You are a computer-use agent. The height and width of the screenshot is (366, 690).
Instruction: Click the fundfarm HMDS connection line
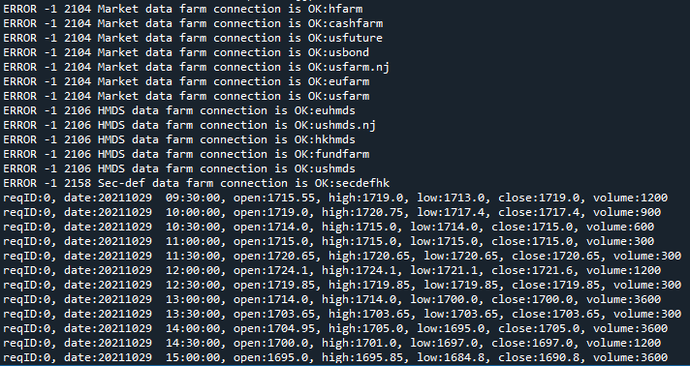coord(186,154)
